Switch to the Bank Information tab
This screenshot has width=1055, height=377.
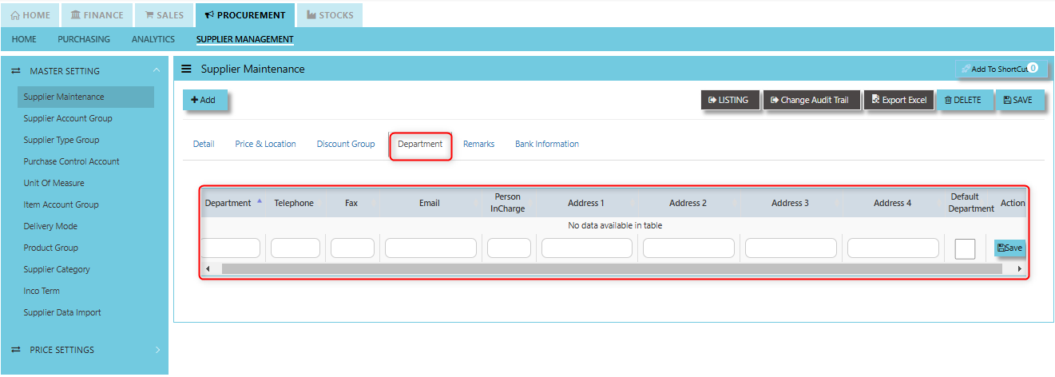pyautogui.click(x=546, y=144)
